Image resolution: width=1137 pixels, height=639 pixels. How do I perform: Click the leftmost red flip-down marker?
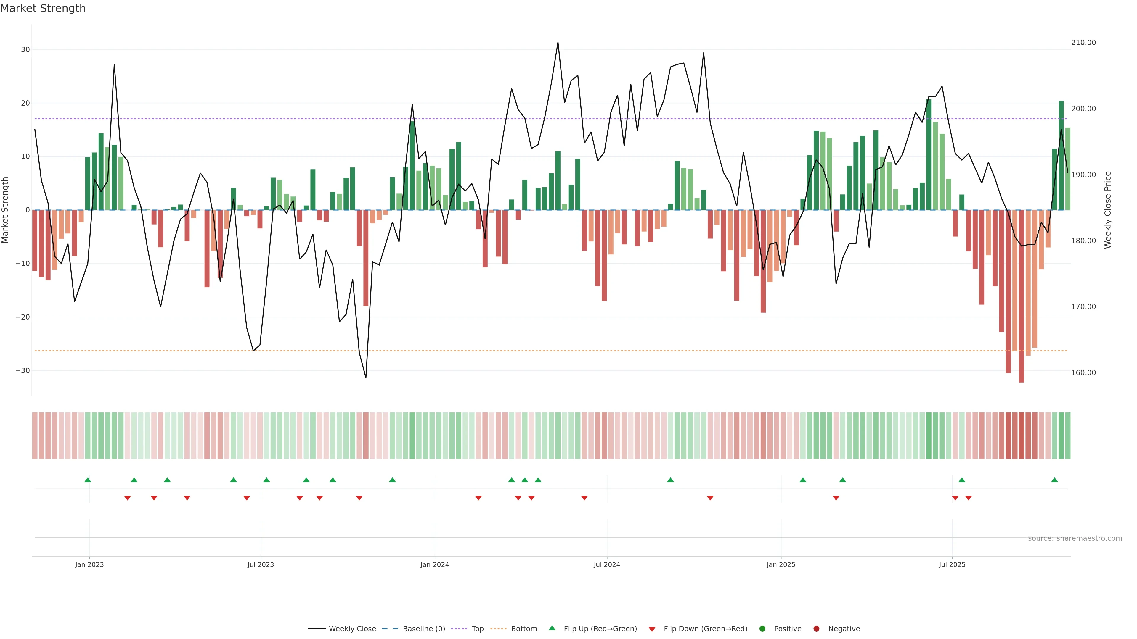point(128,498)
